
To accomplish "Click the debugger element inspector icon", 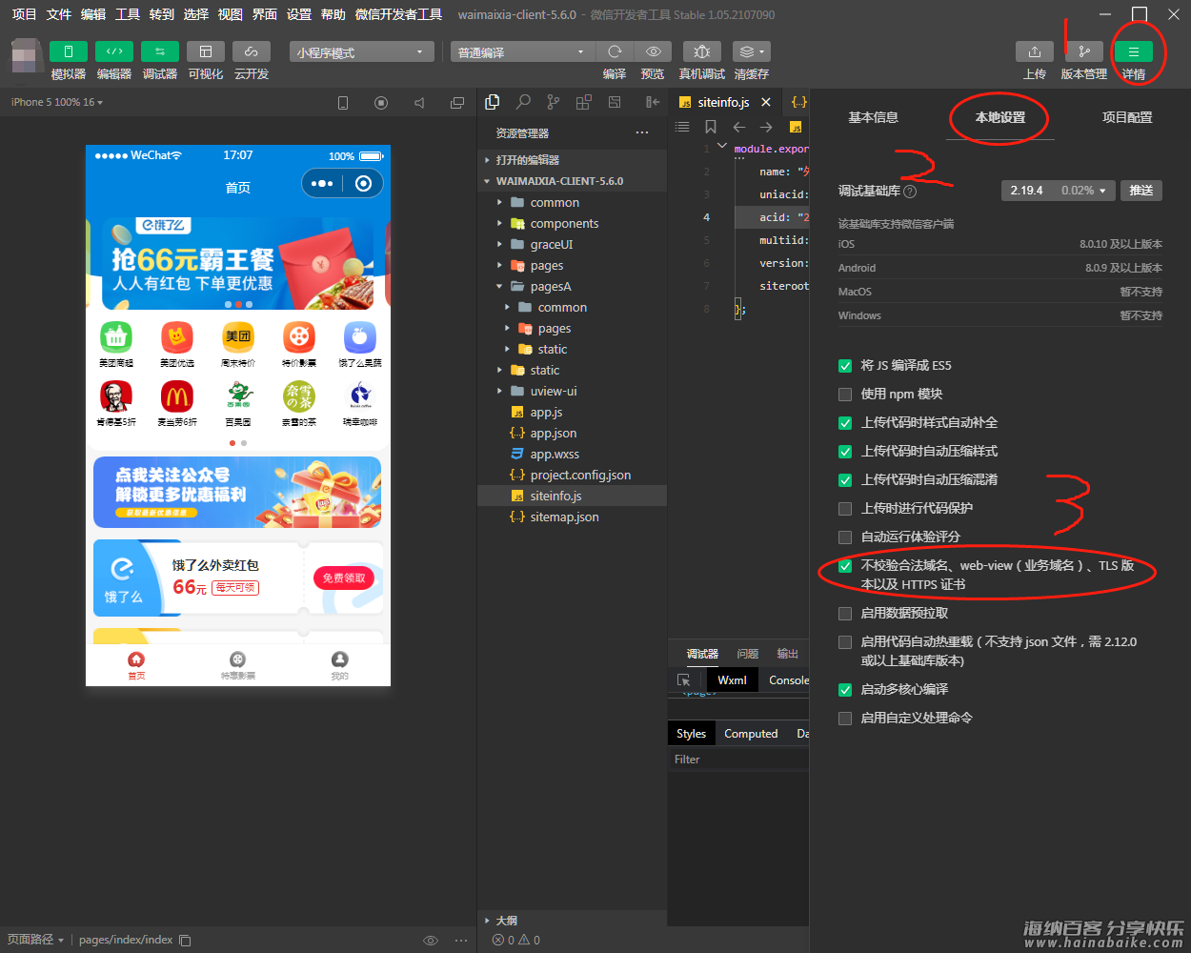I will click(x=683, y=680).
